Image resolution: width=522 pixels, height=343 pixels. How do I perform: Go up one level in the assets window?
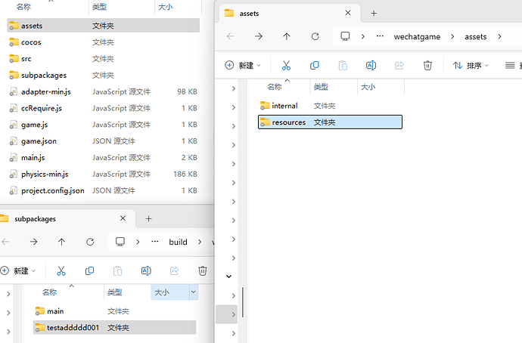(287, 36)
